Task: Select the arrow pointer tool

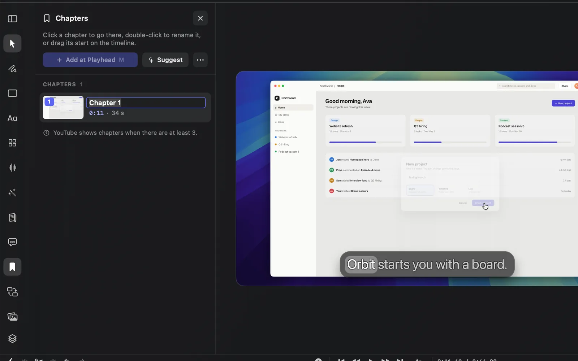Action: [12, 43]
